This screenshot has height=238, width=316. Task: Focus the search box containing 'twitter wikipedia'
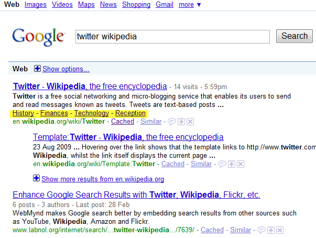pos(172,36)
